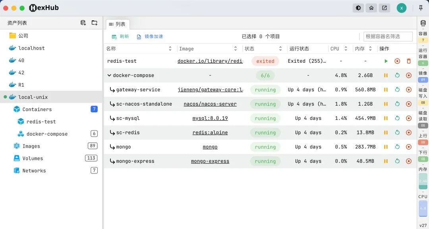This screenshot has width=429, height=229.
Task: Open the docker.io/library/redis image link
Action: pos(210,61)
